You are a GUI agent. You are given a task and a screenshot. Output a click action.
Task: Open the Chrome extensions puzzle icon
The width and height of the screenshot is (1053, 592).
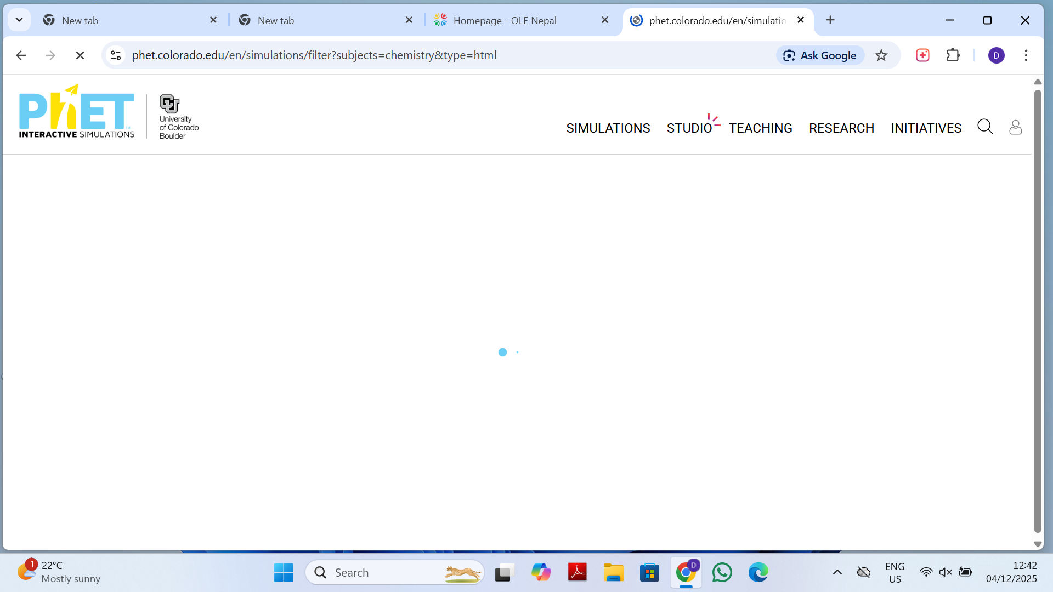coord(953,55)
